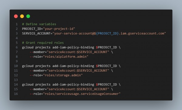The image size is (182, 110).
Task: Click the '# Define variables' comment
Action: (x=39, y=24)
